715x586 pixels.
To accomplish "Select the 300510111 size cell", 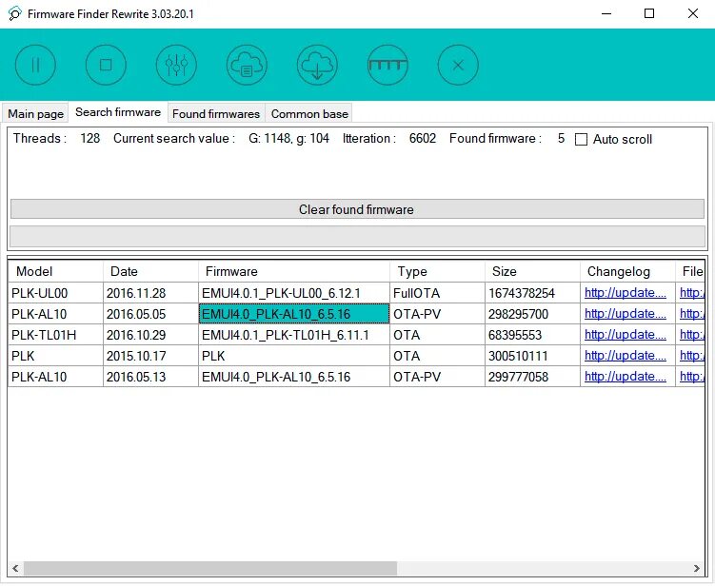I will point(532,356).
